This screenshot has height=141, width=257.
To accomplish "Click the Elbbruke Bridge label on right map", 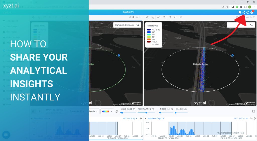I will pyautogui.click(x=200, y=64).
